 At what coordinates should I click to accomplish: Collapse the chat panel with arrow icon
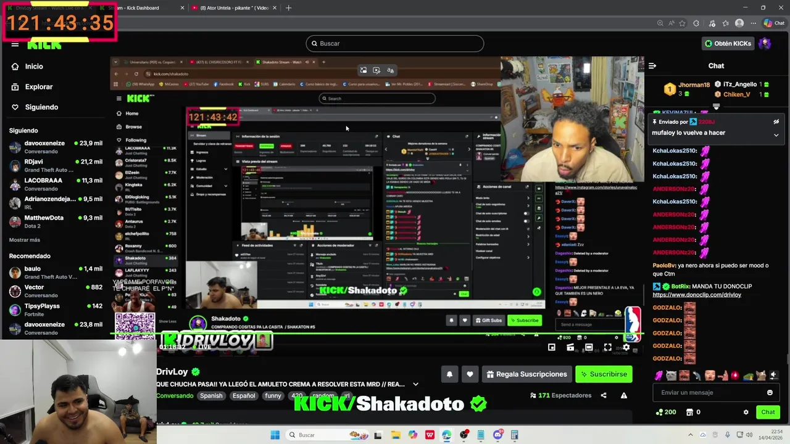pos(652,66)
